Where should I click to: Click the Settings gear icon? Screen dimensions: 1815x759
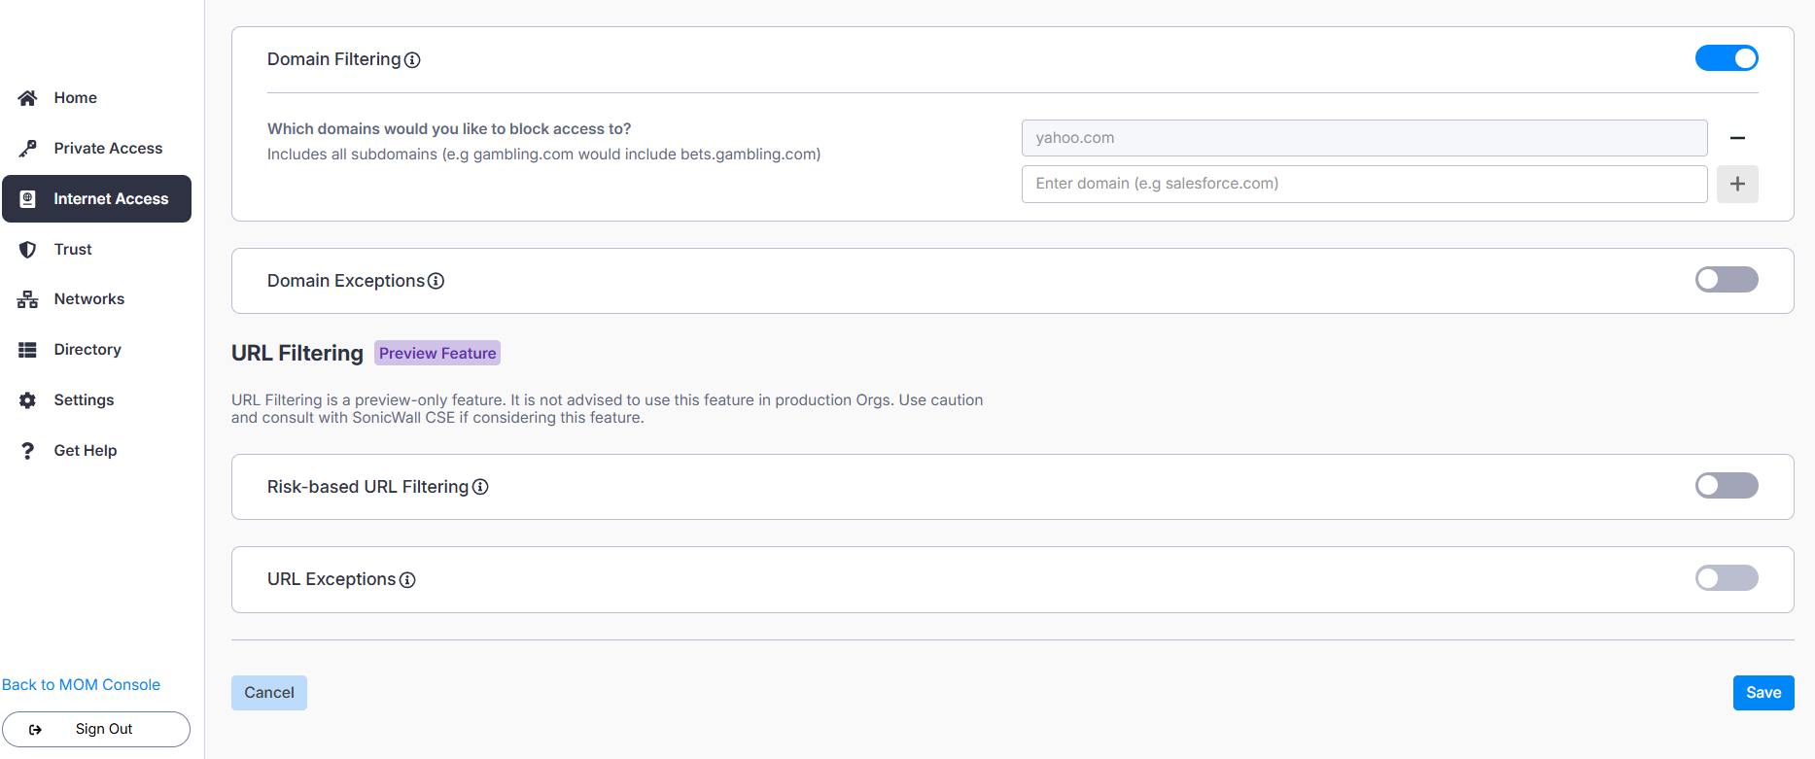click(x=27, y=400)
